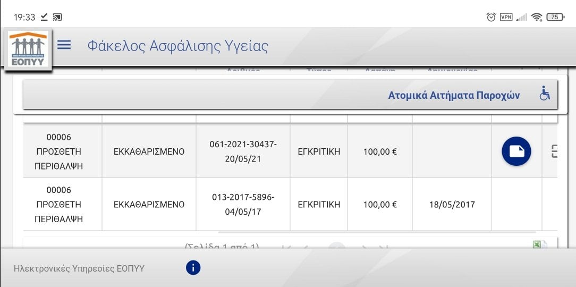Export table via the Excel icon
This screenshot has width=576, height=287.
coord(540,244)
